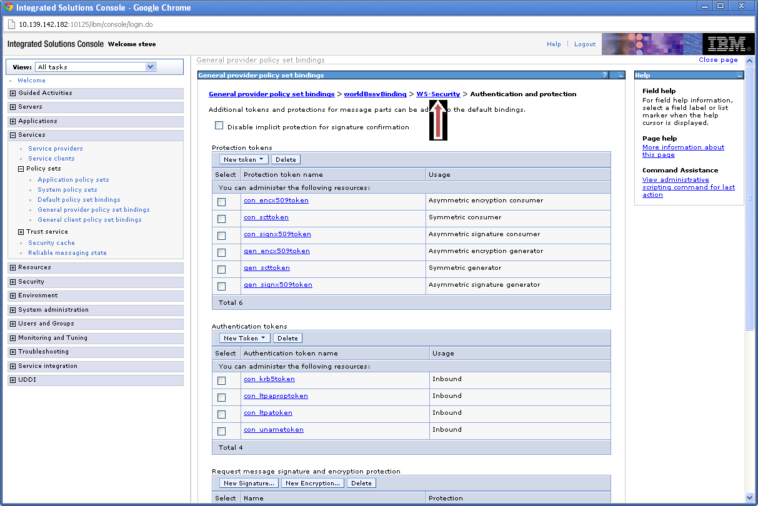Expand the Environment section
Screen dimensions: 758x506
click(x=13, y=295)
